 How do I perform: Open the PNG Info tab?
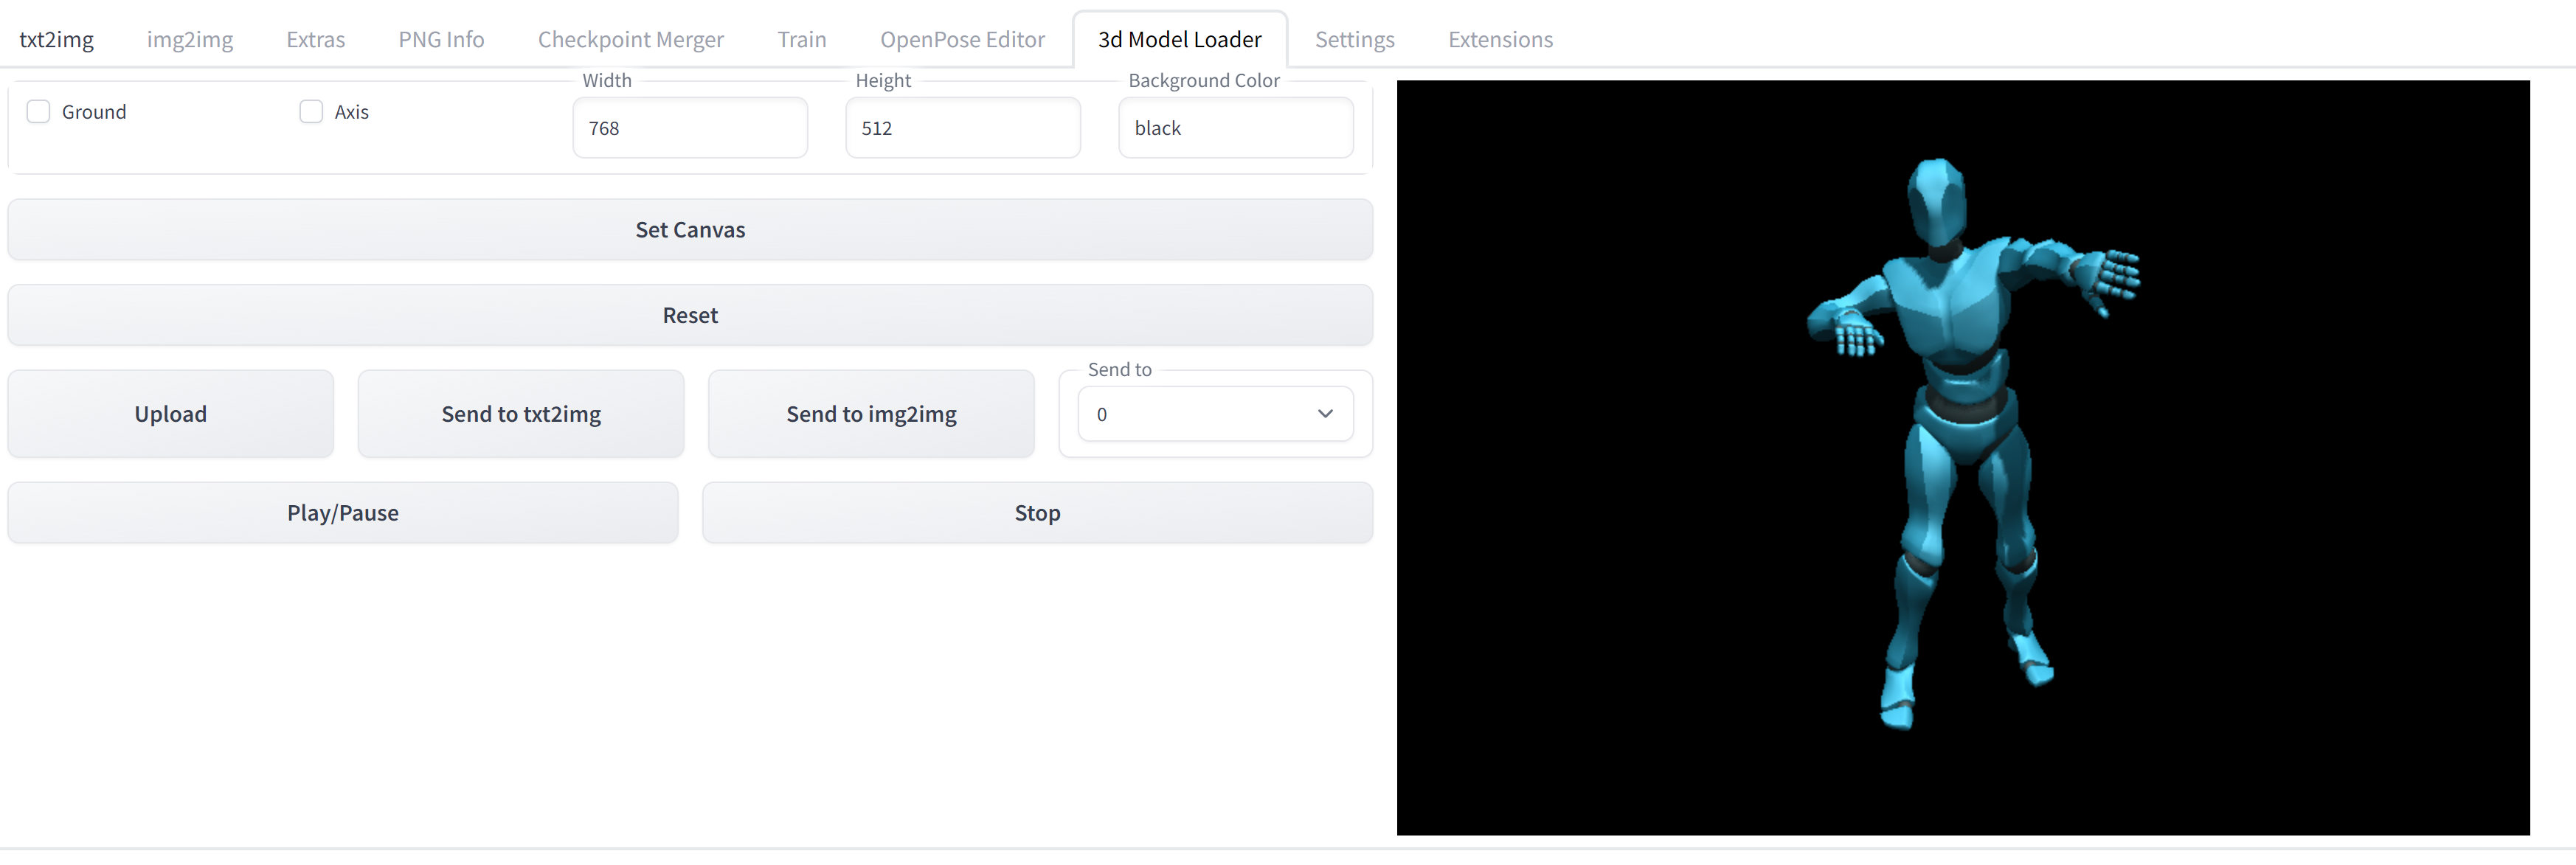440,39
